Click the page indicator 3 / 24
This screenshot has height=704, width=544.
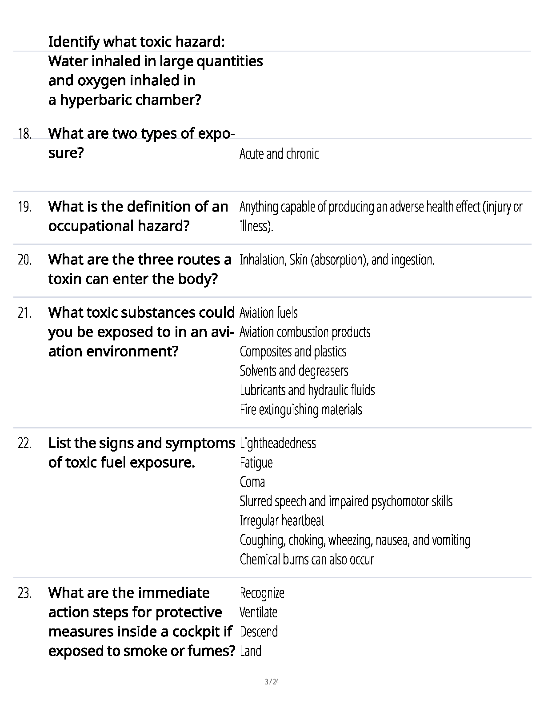click(x=272, y=682)
